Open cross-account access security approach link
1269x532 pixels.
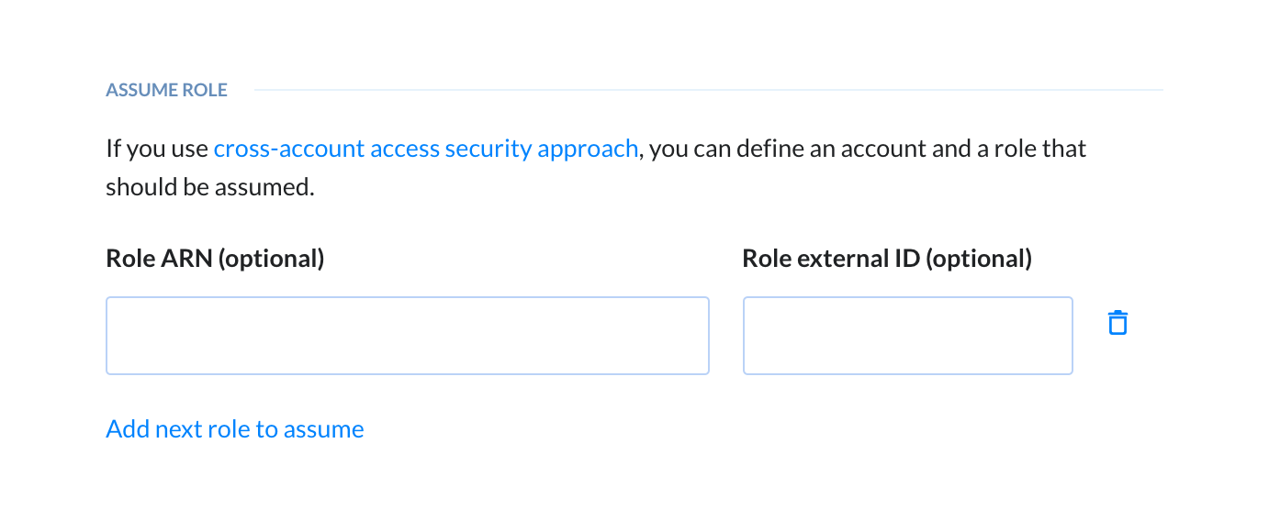(x=426, y=149)
